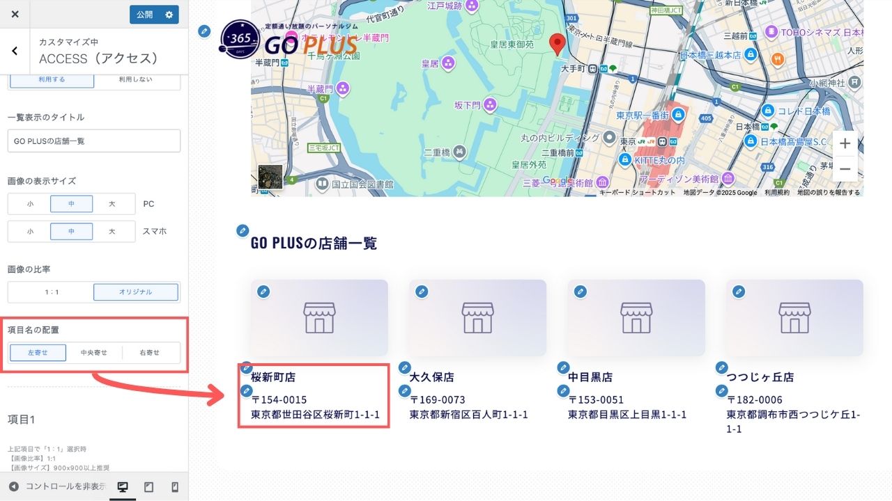
Task: Click the 桜新町店 store name
Action: pos(273,377)
